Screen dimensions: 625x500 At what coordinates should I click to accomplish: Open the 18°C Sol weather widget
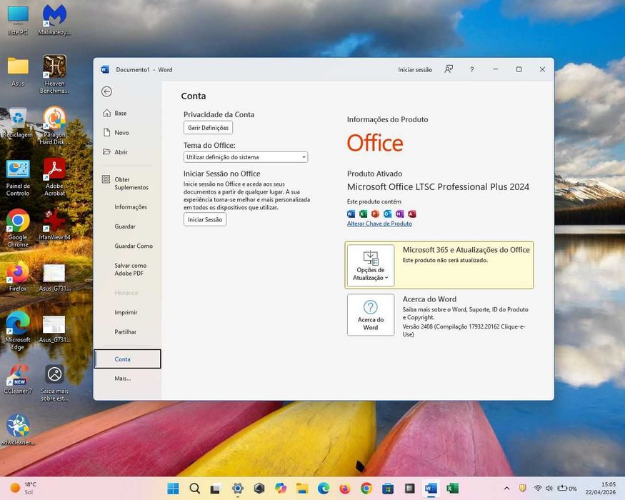(x=23, y=489)
